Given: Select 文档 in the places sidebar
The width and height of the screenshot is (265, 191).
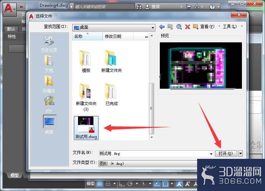Looking at the screenshot, I should point(49,64).
